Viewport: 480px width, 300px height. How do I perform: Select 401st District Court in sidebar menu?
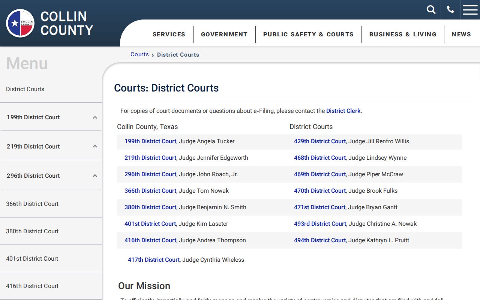(32, 259)
